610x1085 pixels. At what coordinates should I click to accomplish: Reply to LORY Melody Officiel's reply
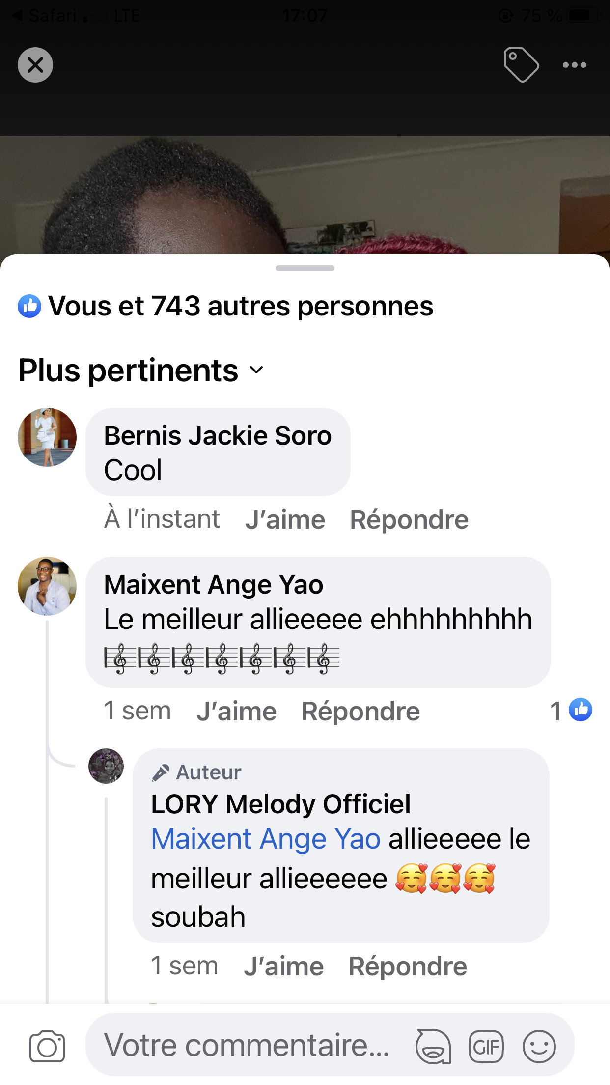[x=408, y=966]
